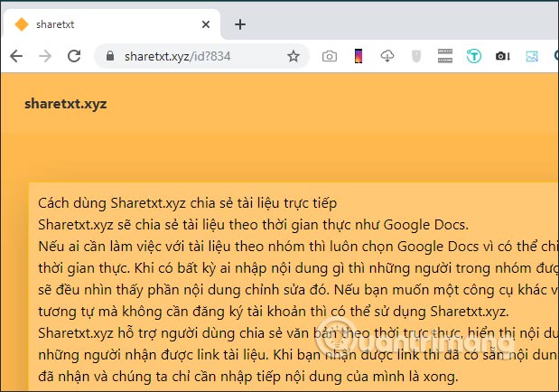Click the line starting 'sẽ đều nhìn thấy phần nội dung'

click(x=298, y=290)
